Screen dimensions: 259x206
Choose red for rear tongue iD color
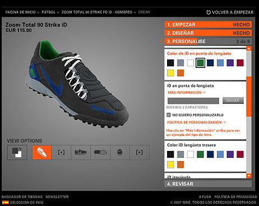[x=240, y=154]
